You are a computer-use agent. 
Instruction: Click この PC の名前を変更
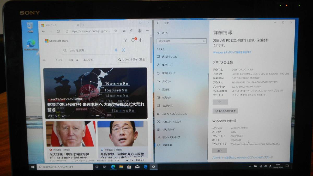pos(225,111)
